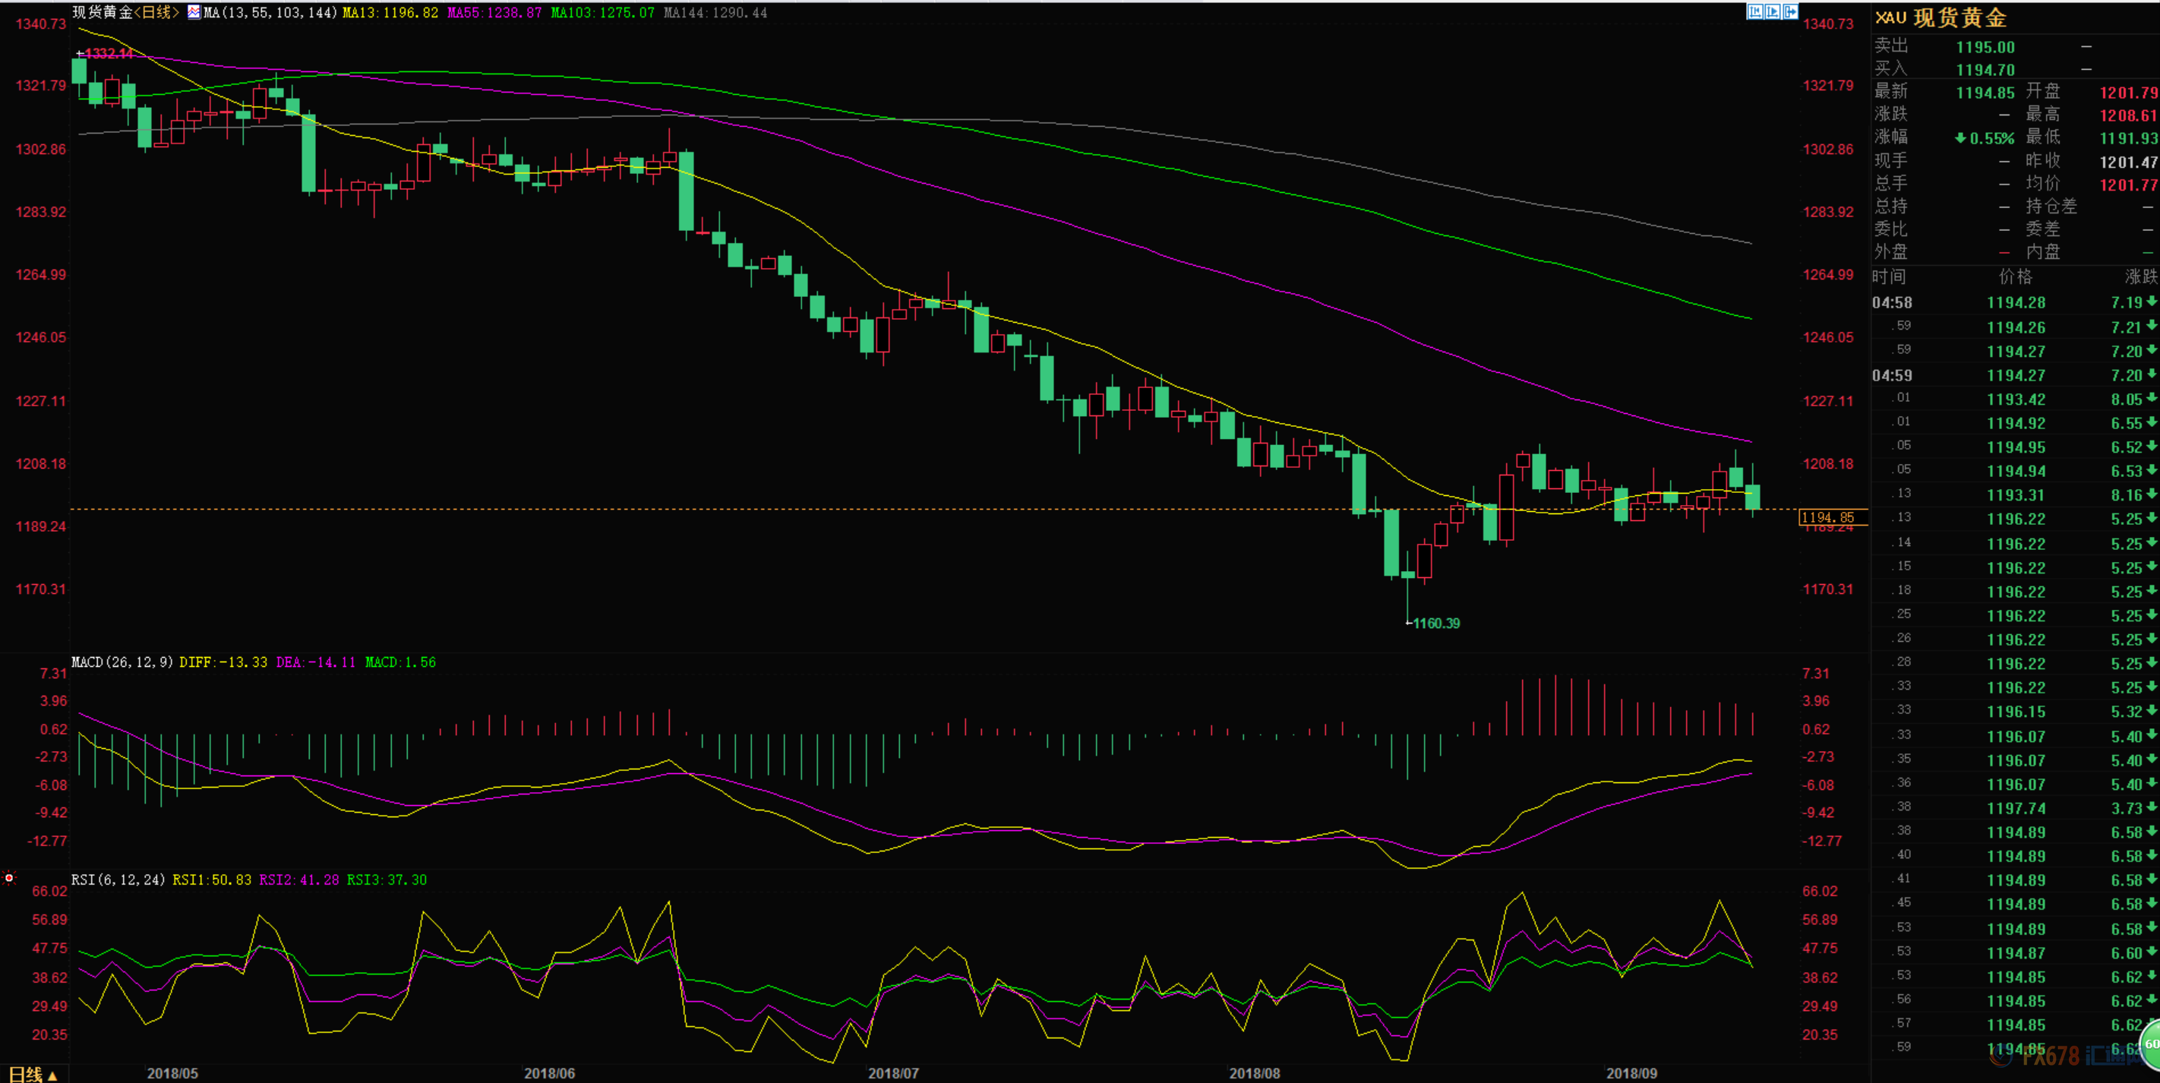The height and width of the screenshot is (1083, 2160).
Task: Click the 04:58 tick row with 1194.28
Action: (x=2016, y=302)
